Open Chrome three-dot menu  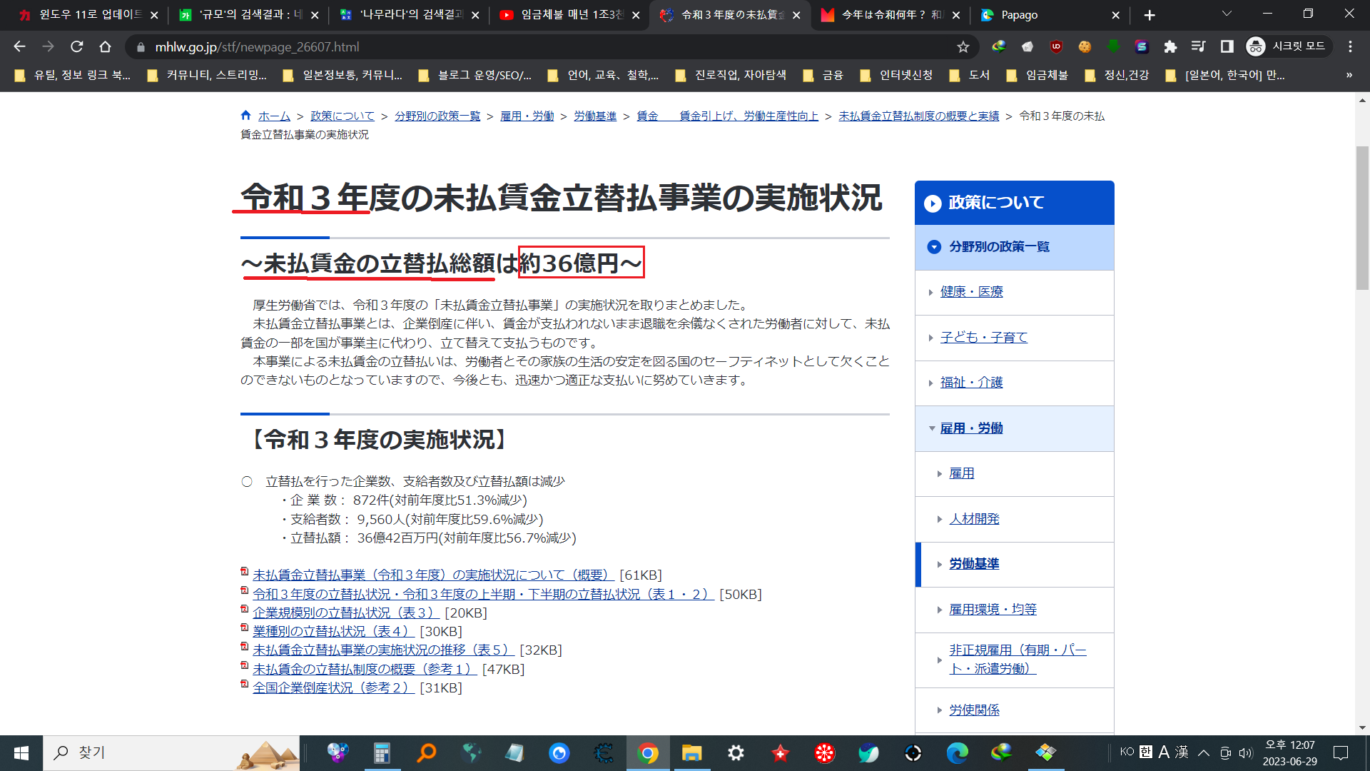1350,47
